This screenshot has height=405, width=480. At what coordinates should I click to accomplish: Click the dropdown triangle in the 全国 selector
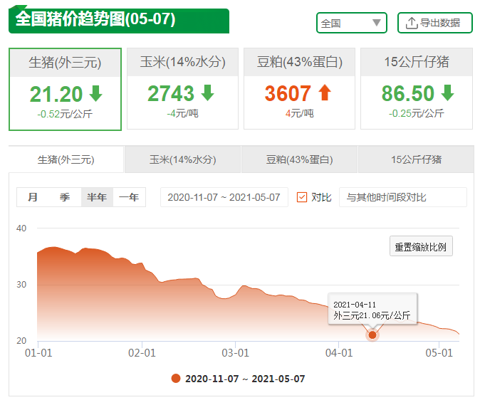tap(377, 23)
